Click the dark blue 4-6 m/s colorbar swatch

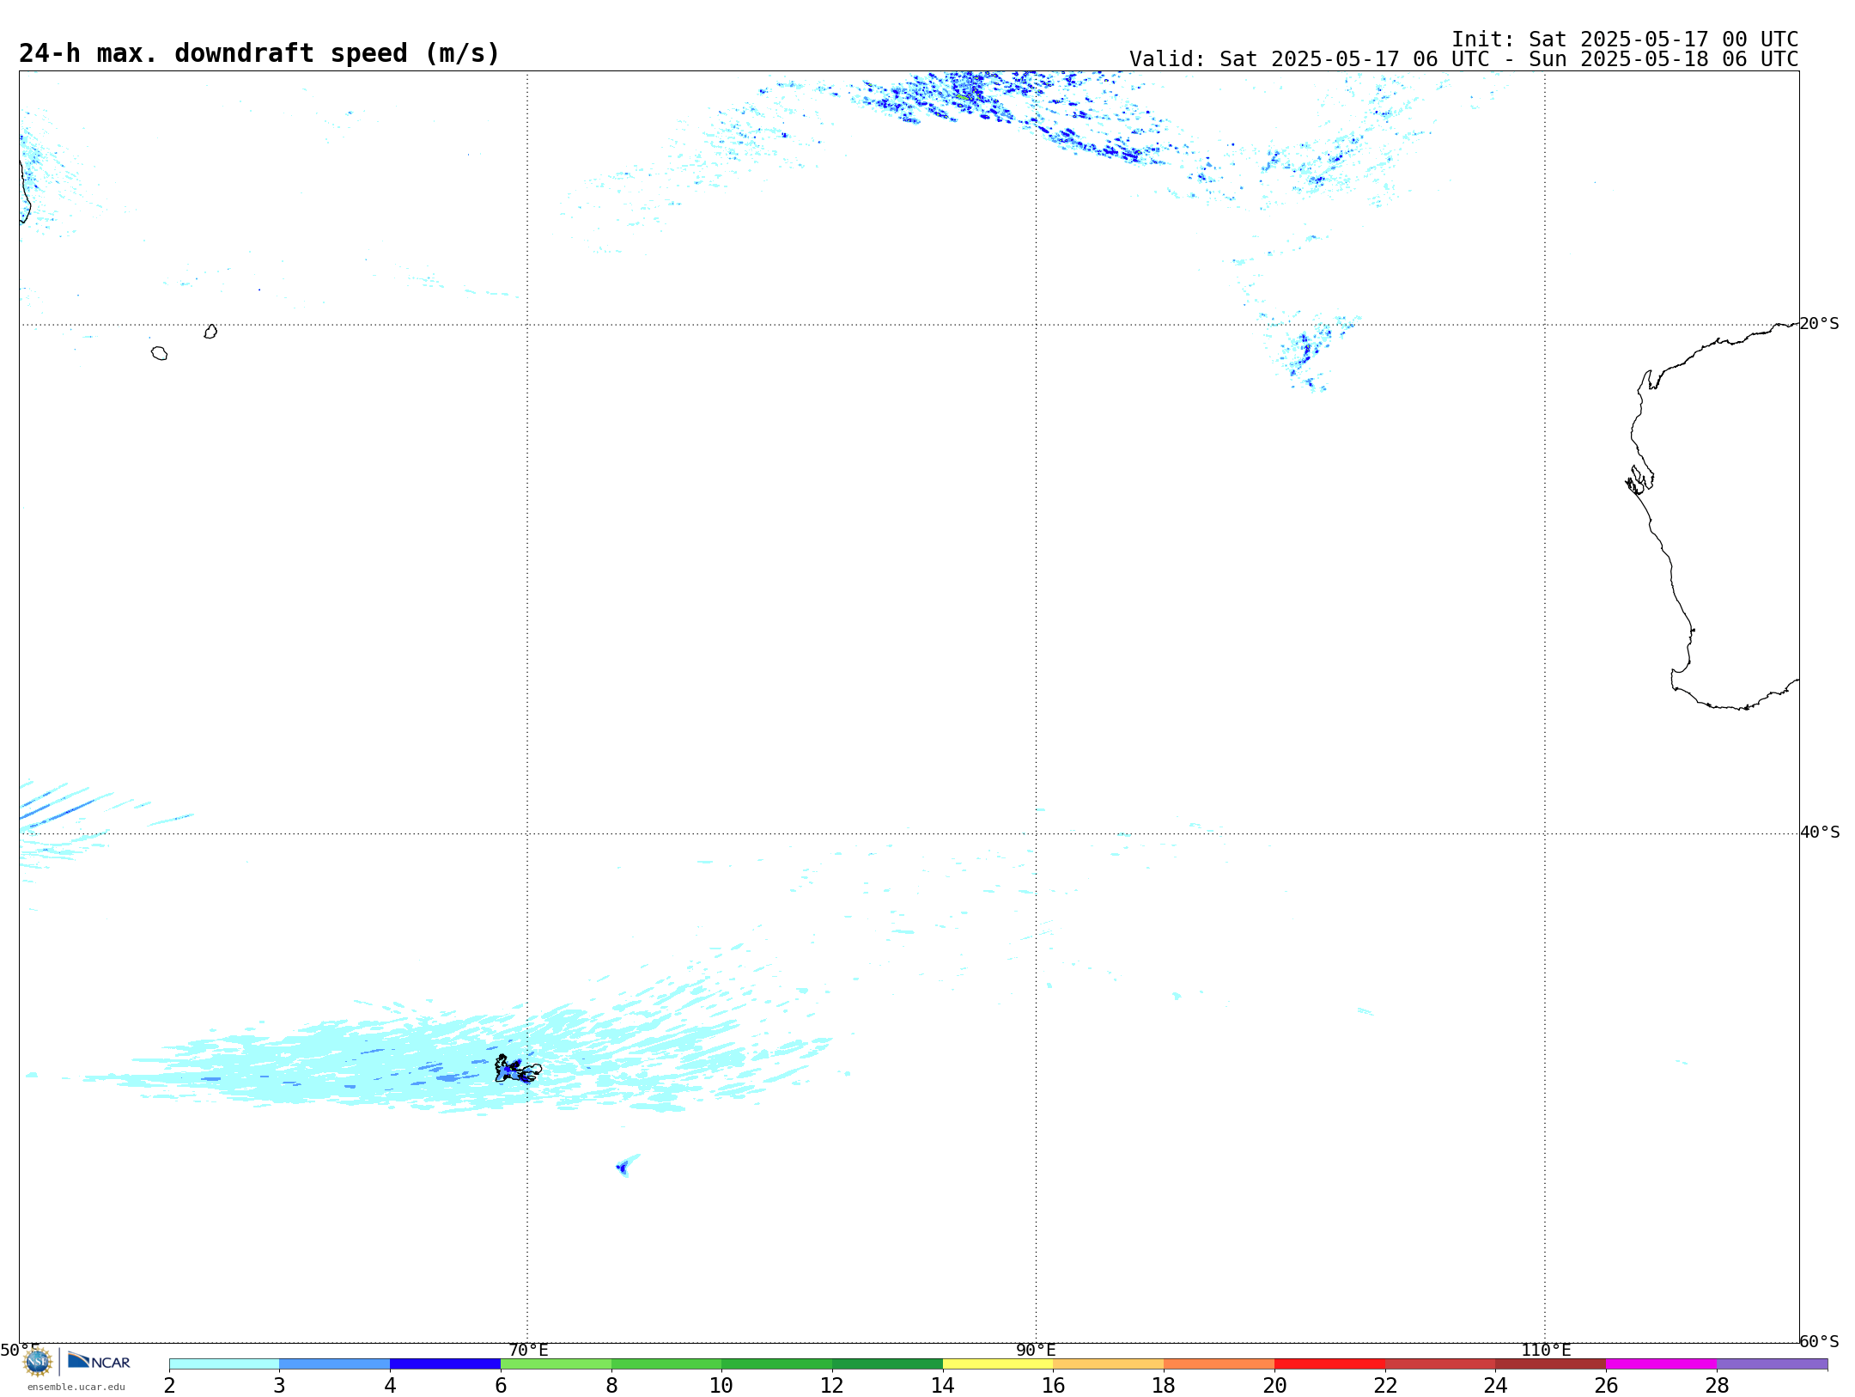pyautogui.click(x=446, y=1364)
